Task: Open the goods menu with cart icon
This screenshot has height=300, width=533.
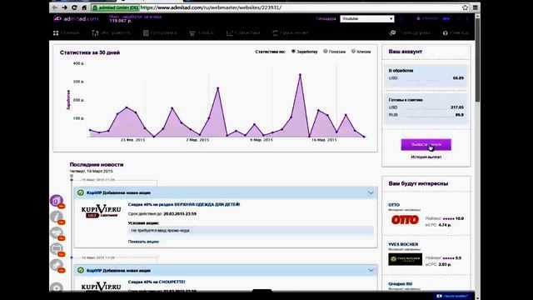Action: click(202, 33)
